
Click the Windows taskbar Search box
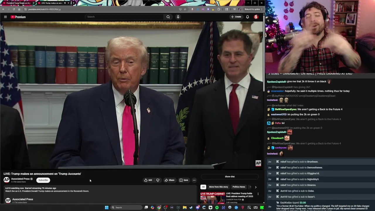coord(126,207)
